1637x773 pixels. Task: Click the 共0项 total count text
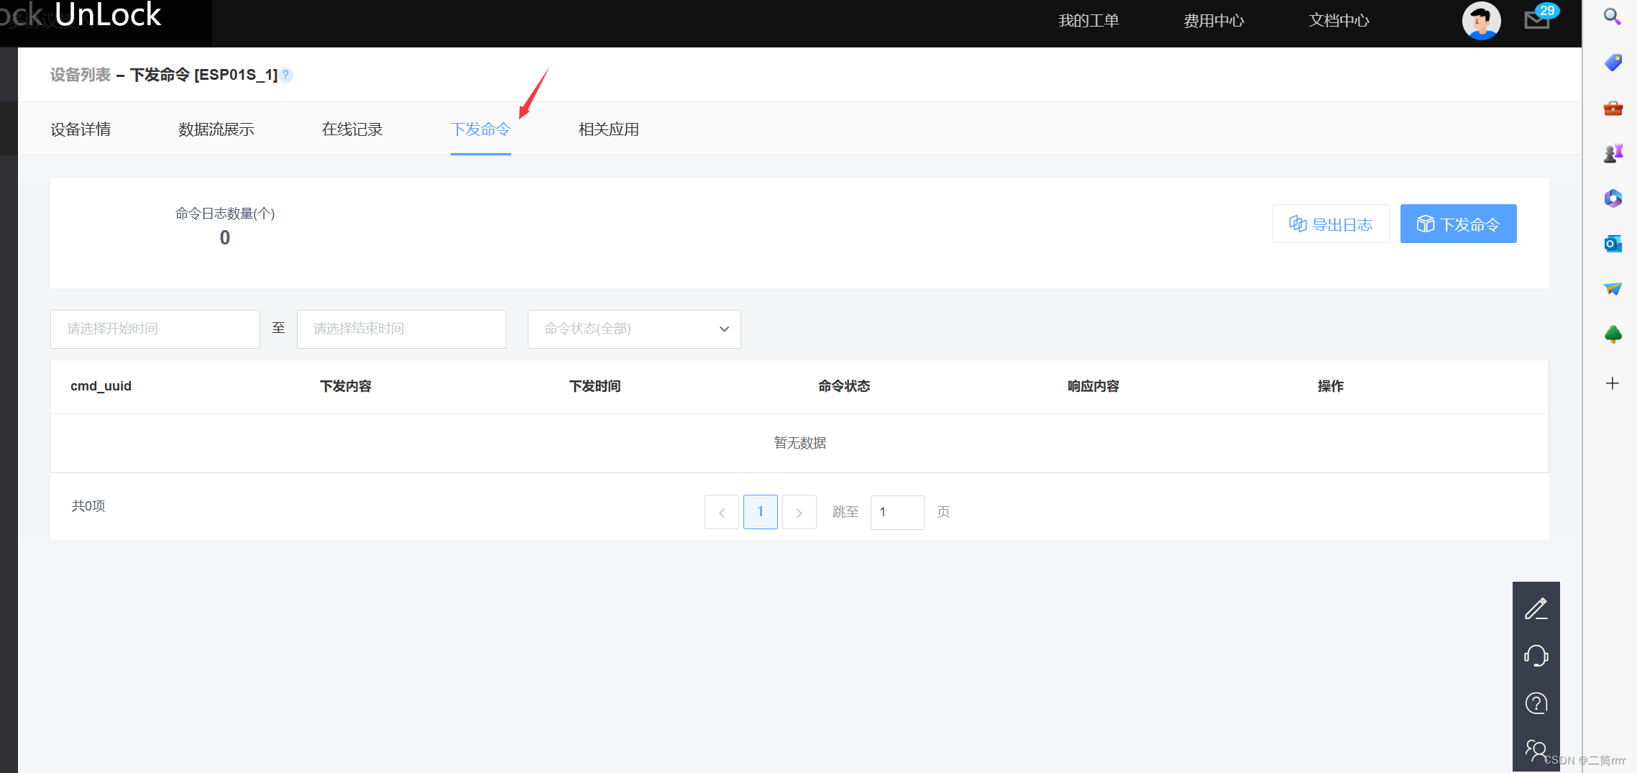88,506
